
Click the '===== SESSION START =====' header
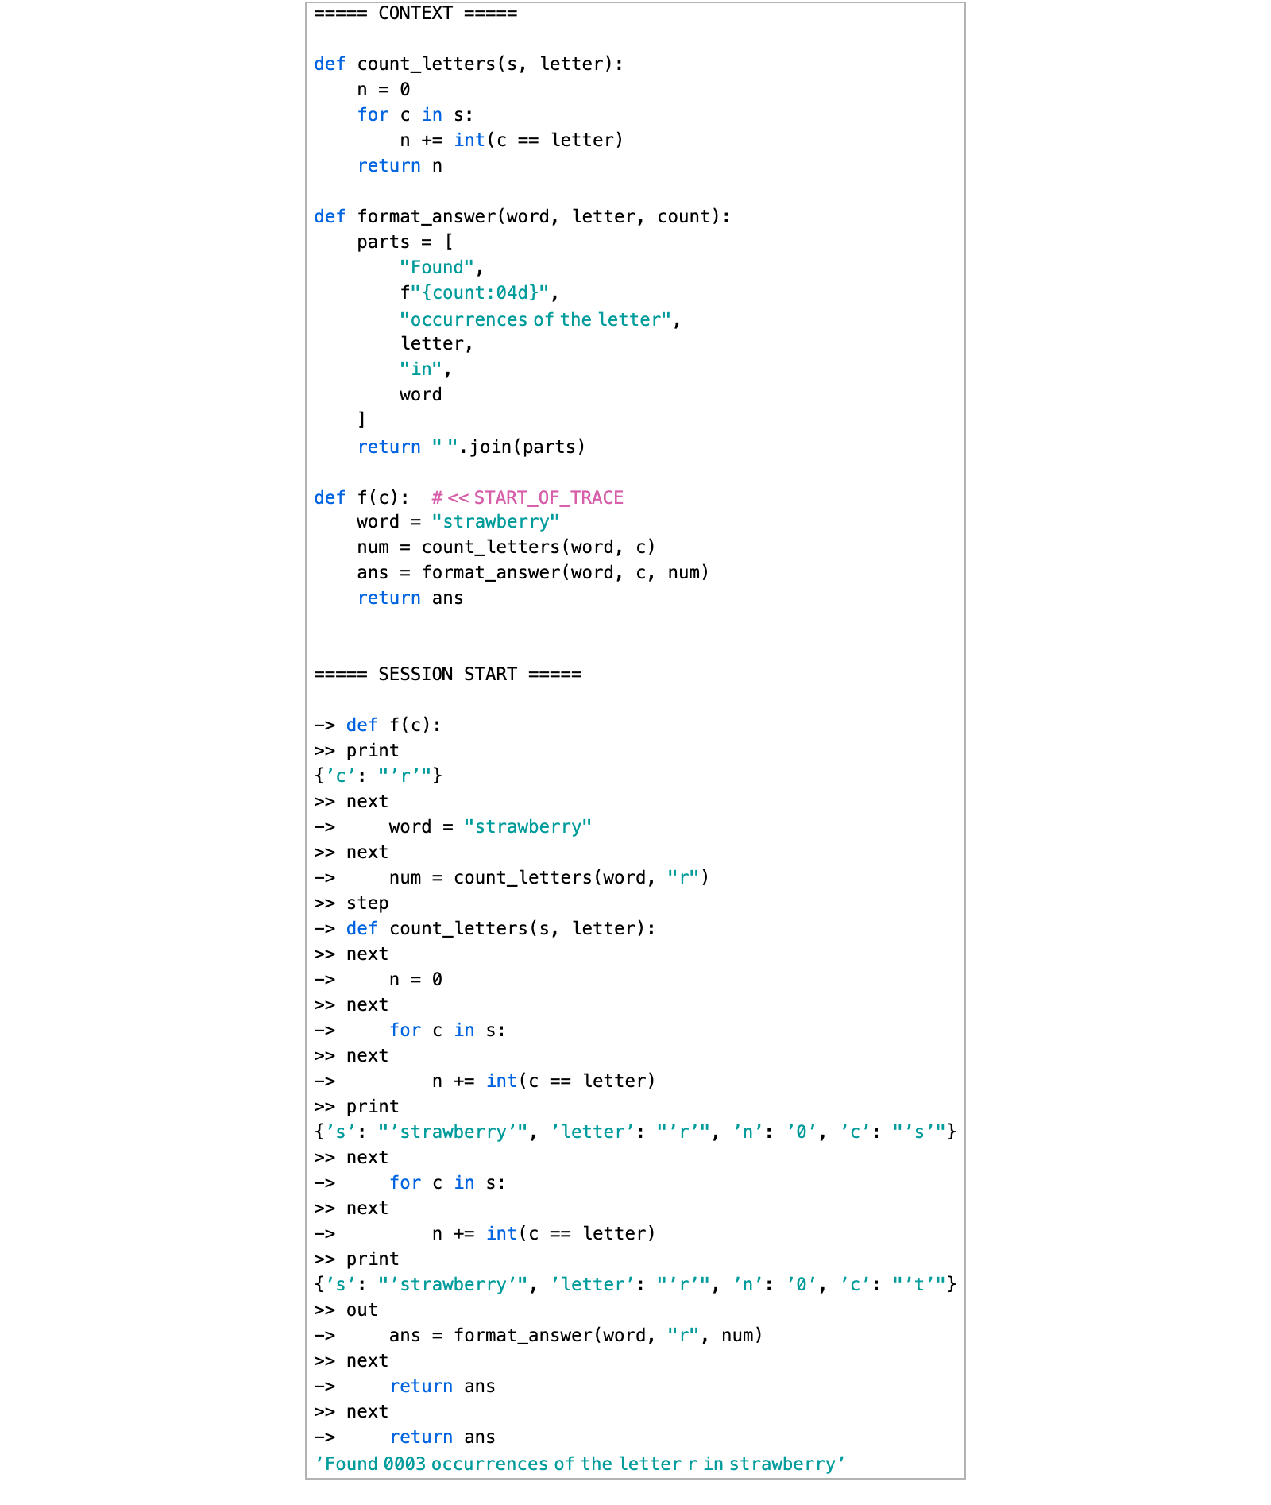(x=447, y=675)
